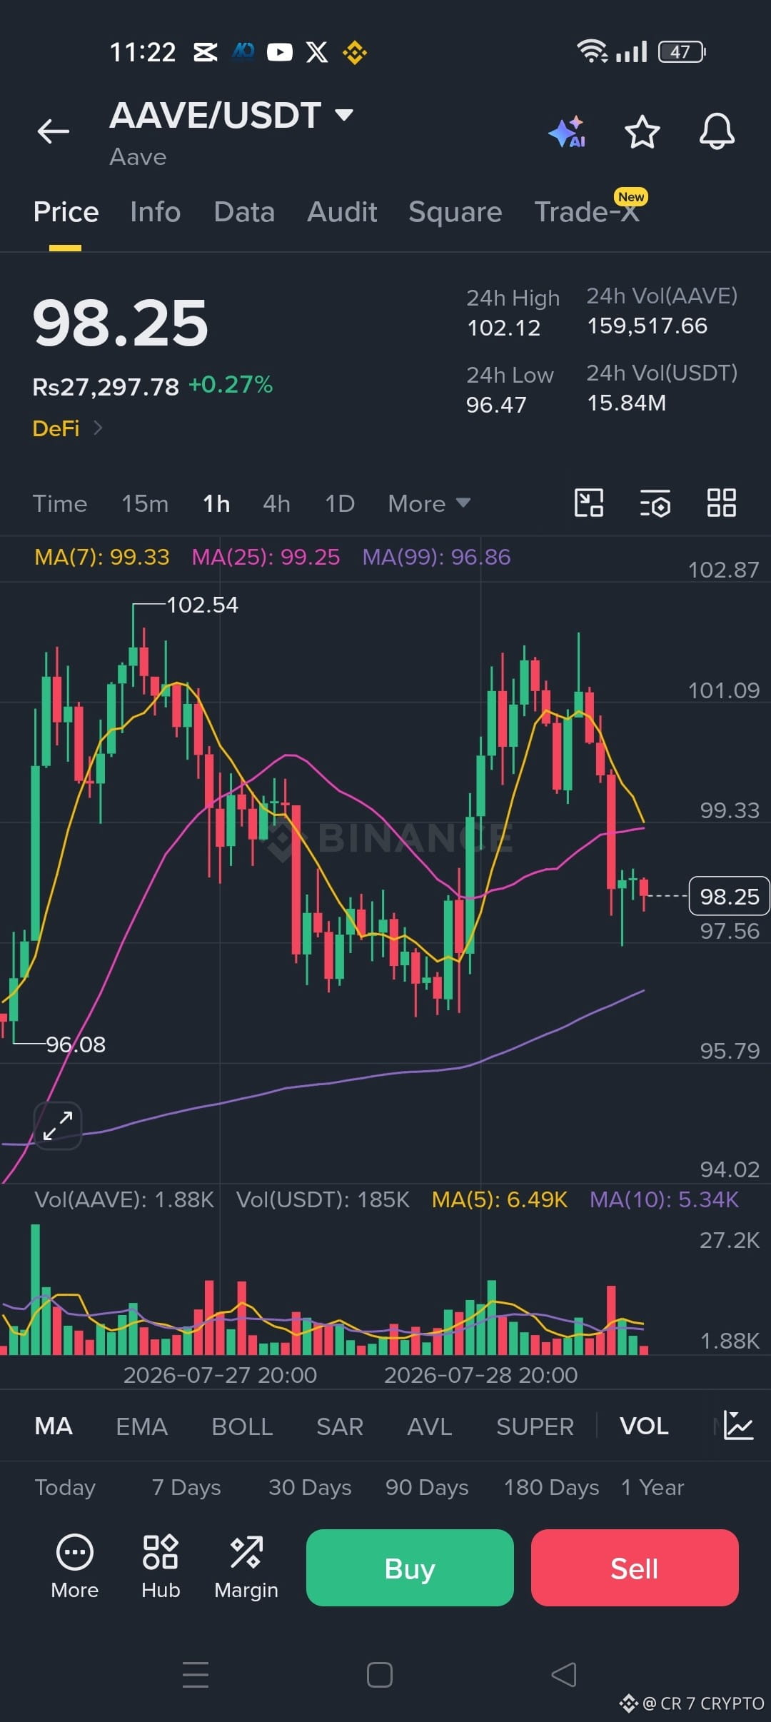Tap the large 98.25 last price

point(121,323)
